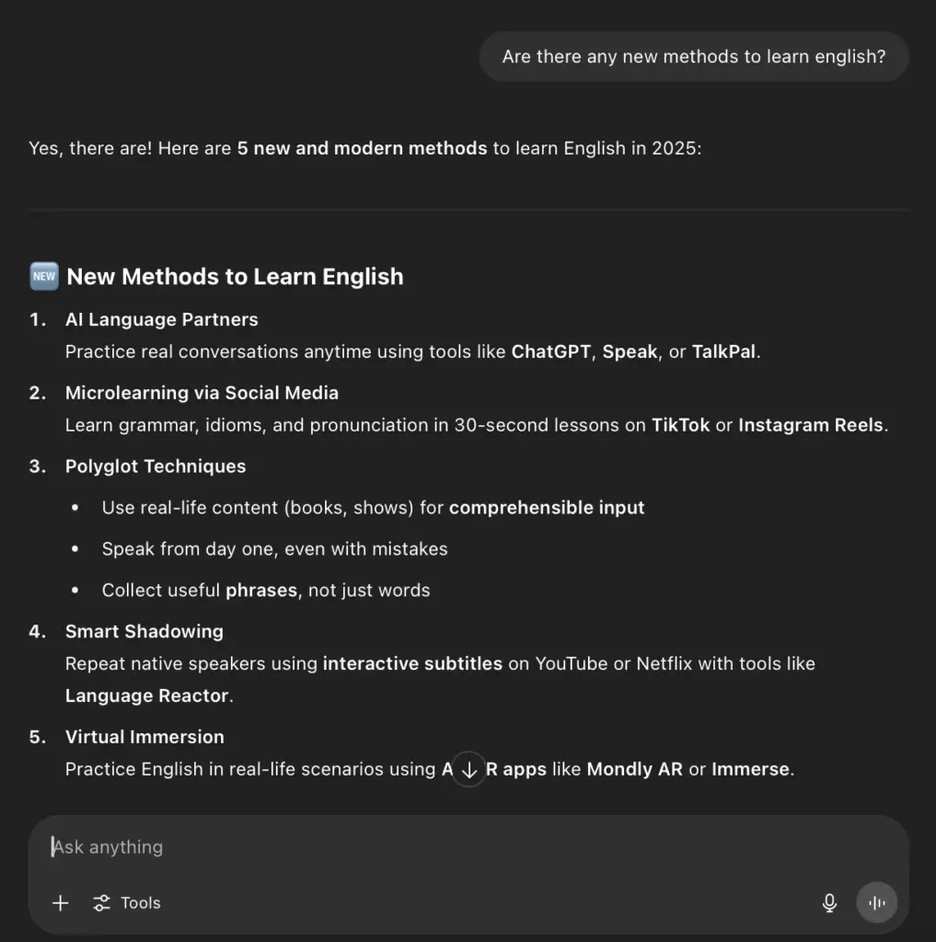Click Microlearning via Social Media title
The height and width of the screenshot is (942, 936).
click(202, 393)
